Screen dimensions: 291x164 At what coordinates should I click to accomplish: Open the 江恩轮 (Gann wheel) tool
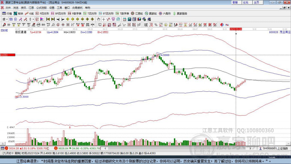137,13
